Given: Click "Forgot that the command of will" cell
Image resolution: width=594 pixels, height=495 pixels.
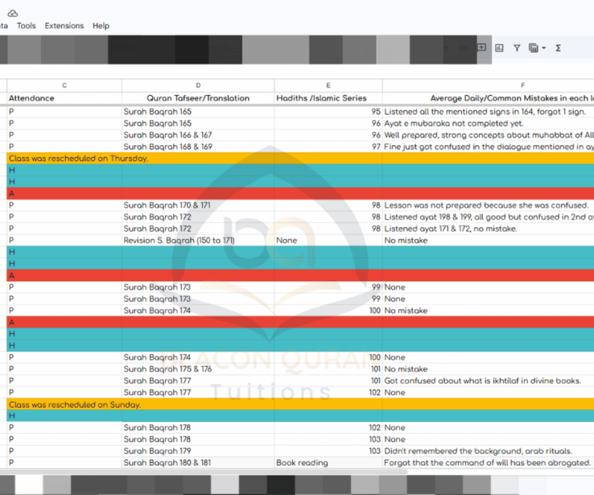Looking at the screenshot, I should click(488, 463).
